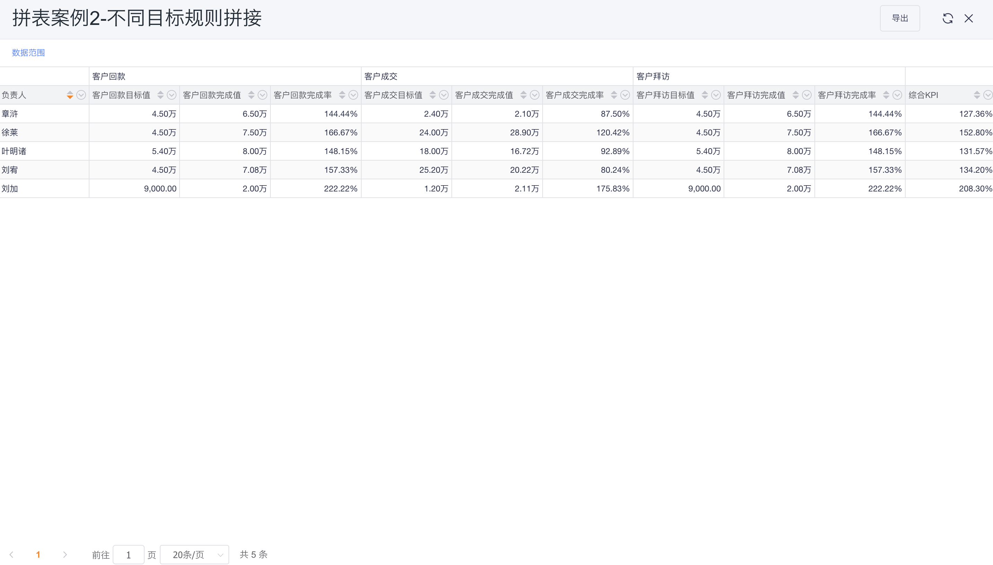Sort by 客户回款完成值 column
The height and width of the screenshot is (565, 993).
[251, 95]
